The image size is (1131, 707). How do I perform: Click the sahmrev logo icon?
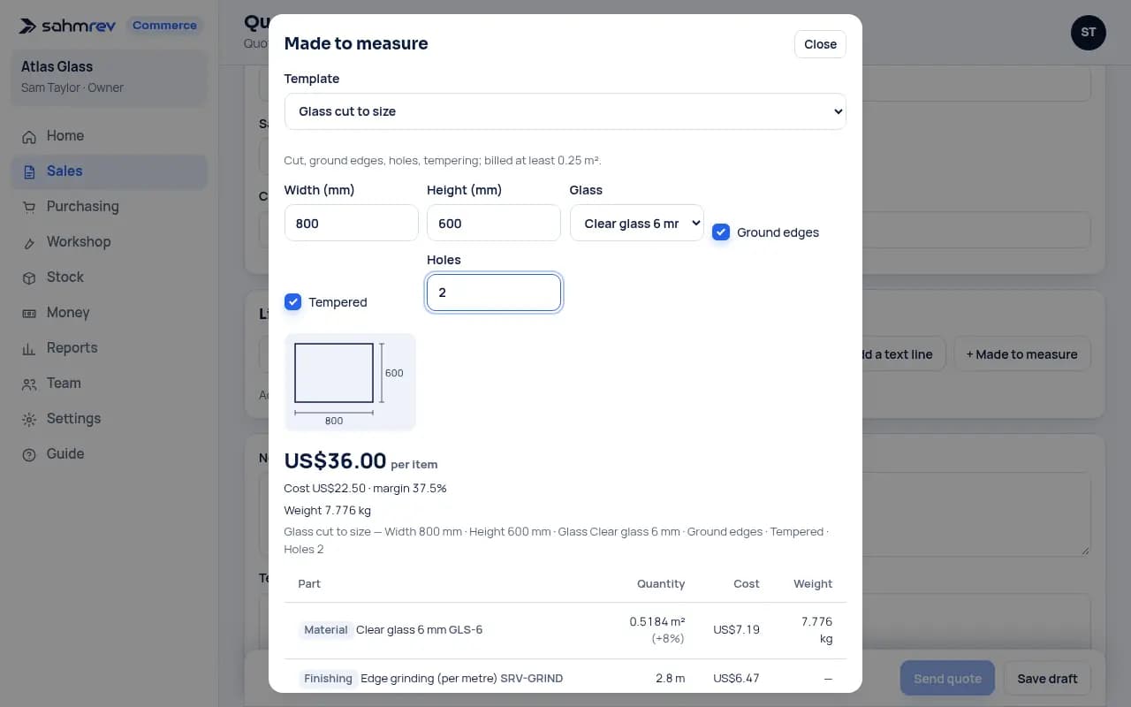click(x=28, y=26)
